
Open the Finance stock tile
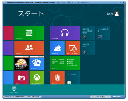[x=65, y=63]
